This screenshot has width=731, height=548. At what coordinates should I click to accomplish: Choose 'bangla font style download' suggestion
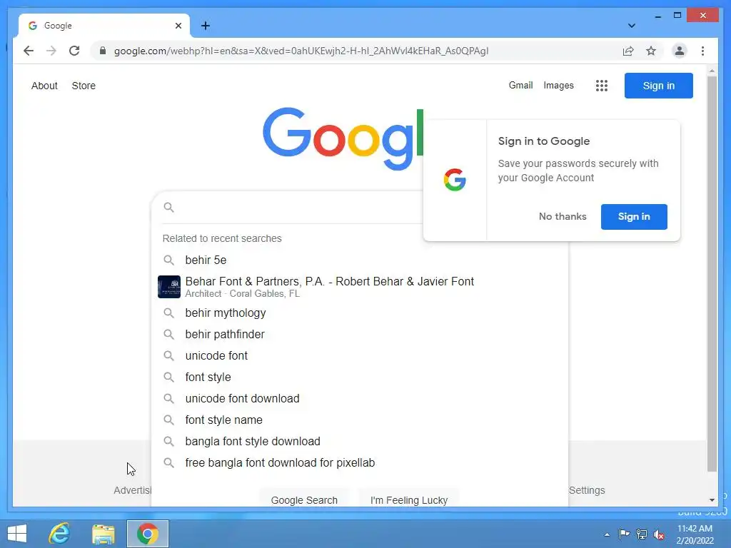click(x=360, y=442)
